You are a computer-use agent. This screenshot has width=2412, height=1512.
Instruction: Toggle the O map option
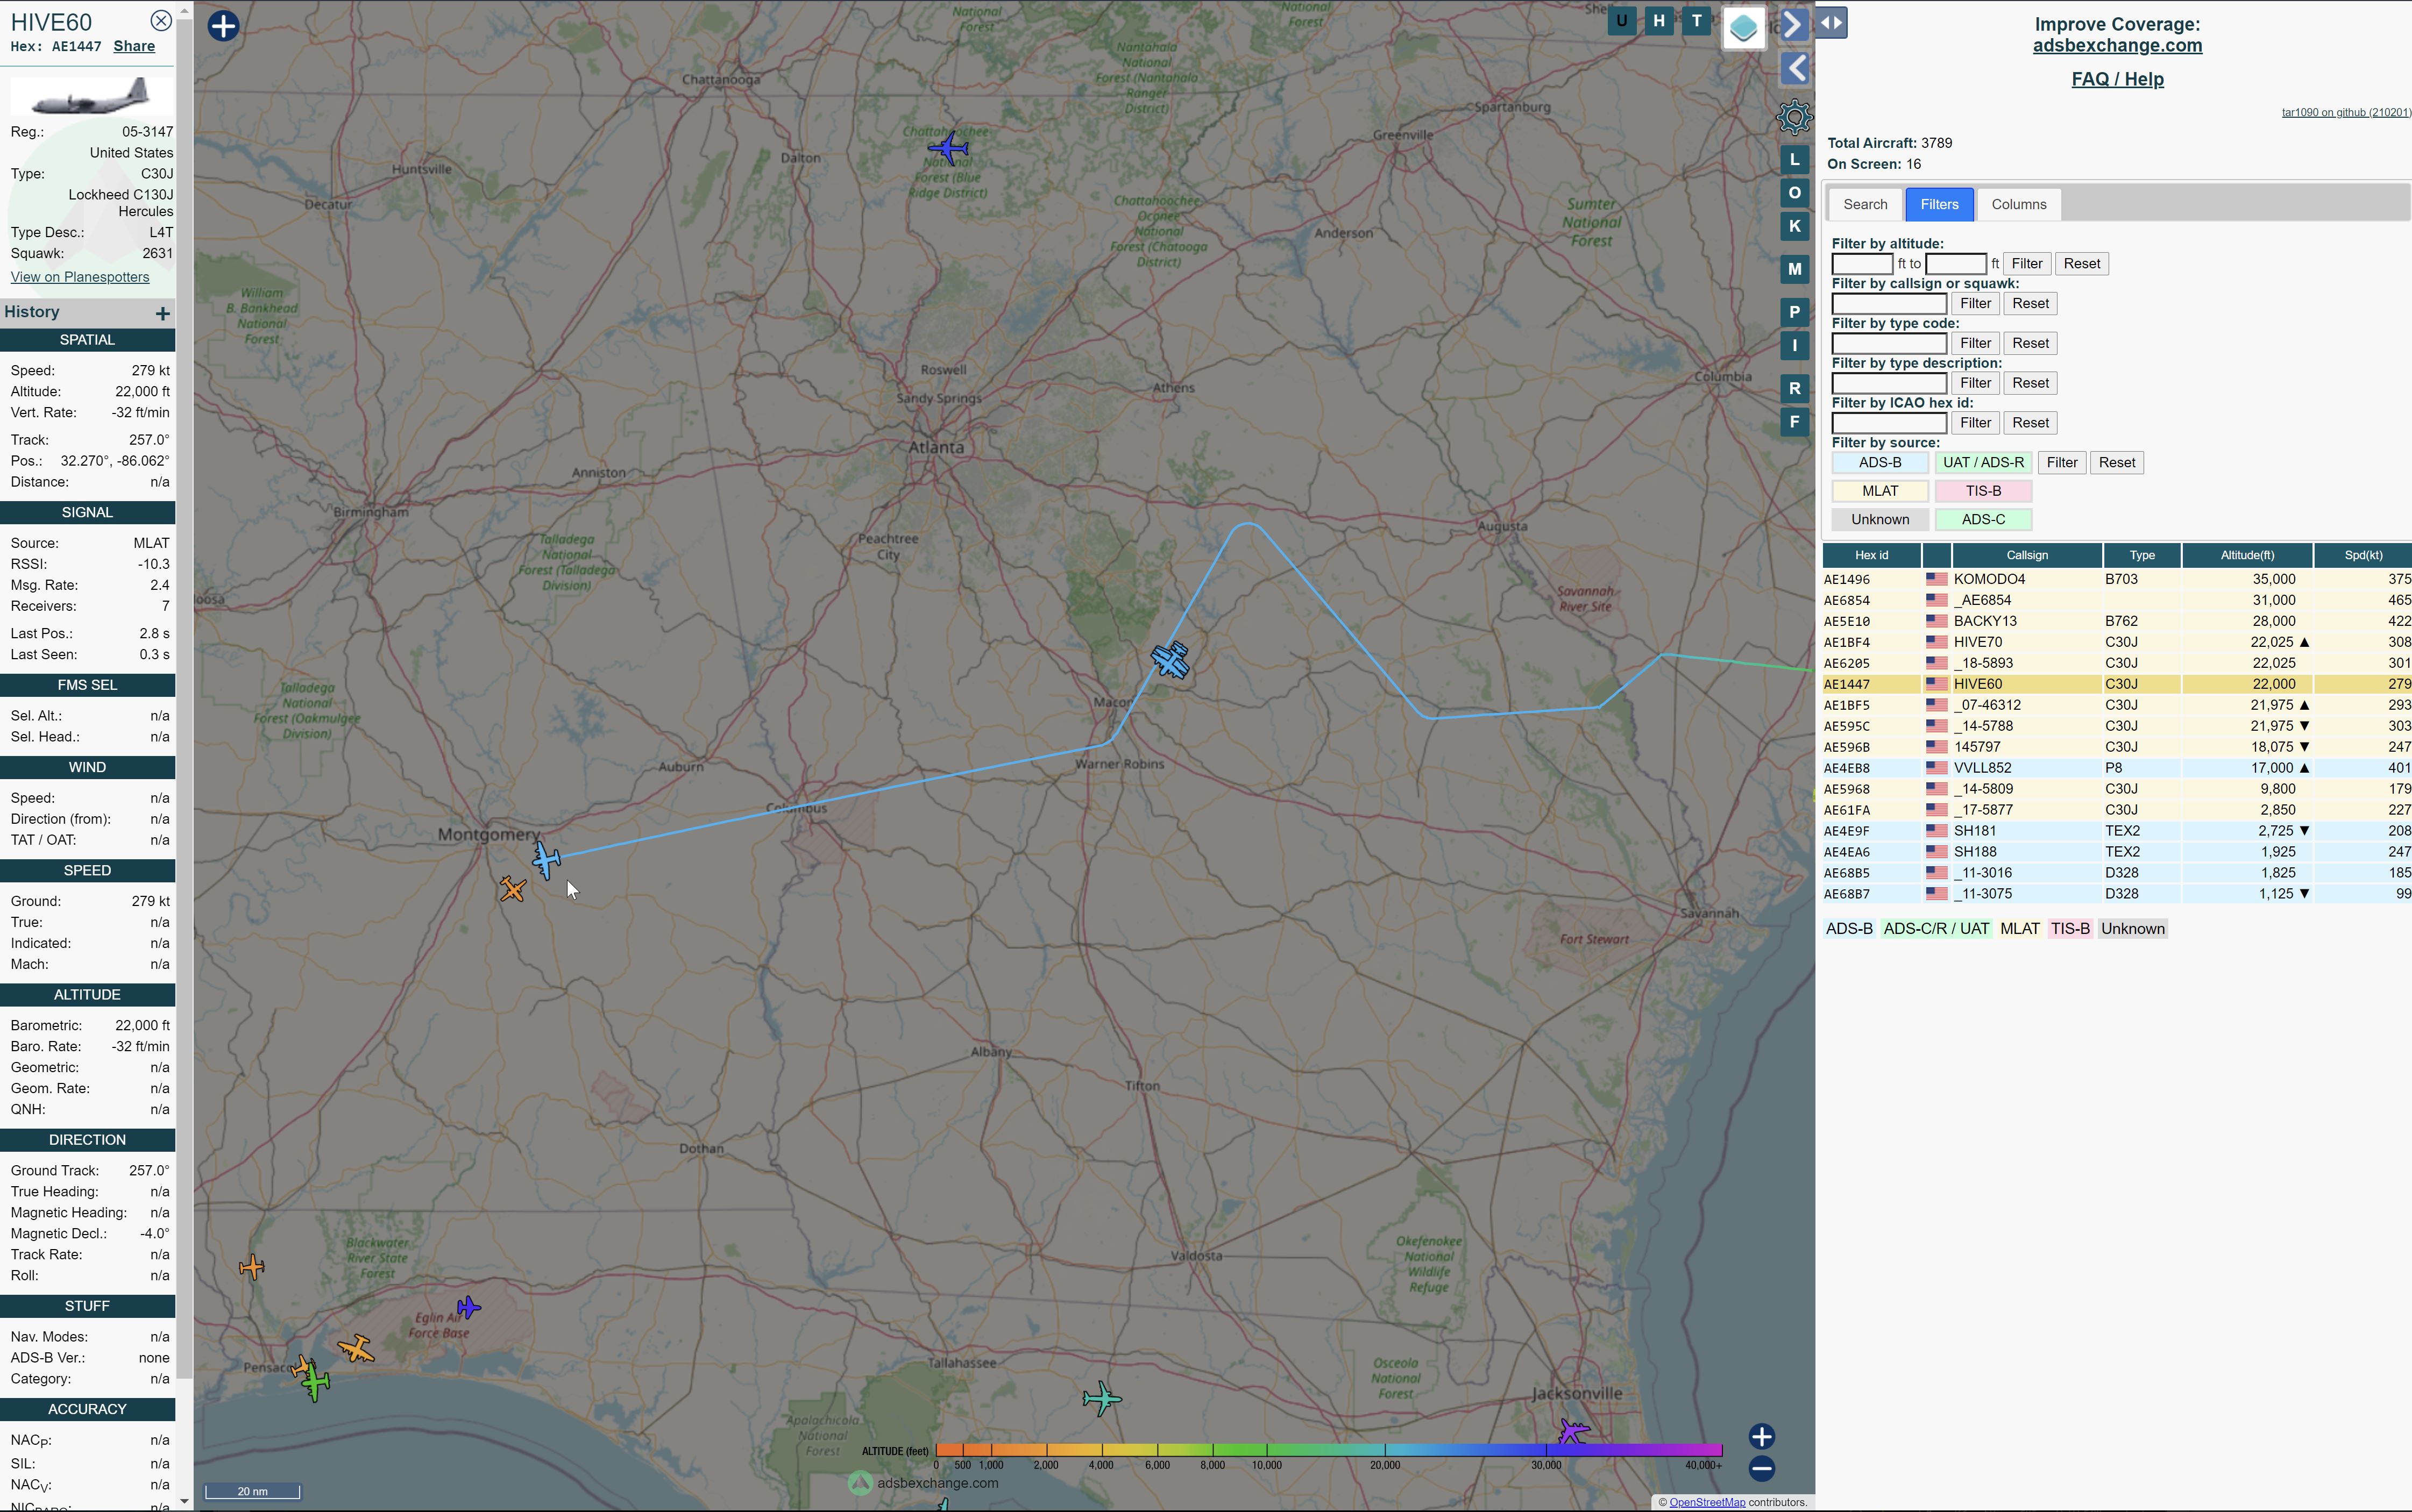[x=1794, y=193]
